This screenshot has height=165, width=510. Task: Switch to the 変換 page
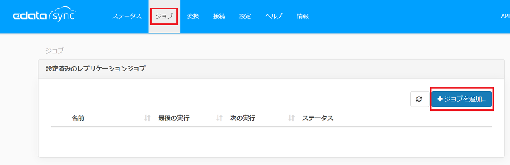[x=193, y=17]
